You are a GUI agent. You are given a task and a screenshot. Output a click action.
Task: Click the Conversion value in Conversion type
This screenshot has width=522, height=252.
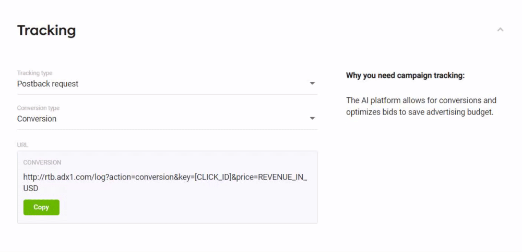tap(37, 119)
